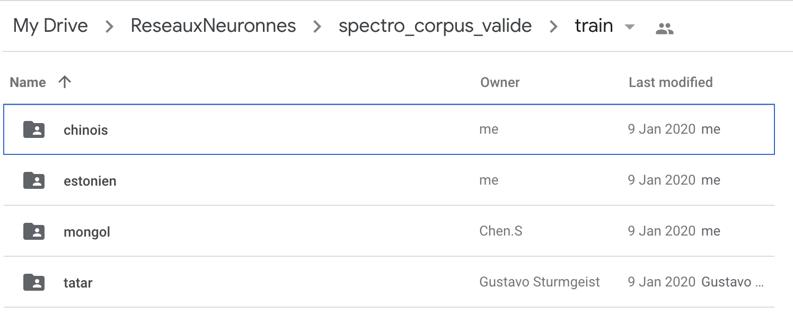Screen dimensions: 793x313
Task: Click owner Chen.S in mongol row
Action: click(x=500, y=231)
